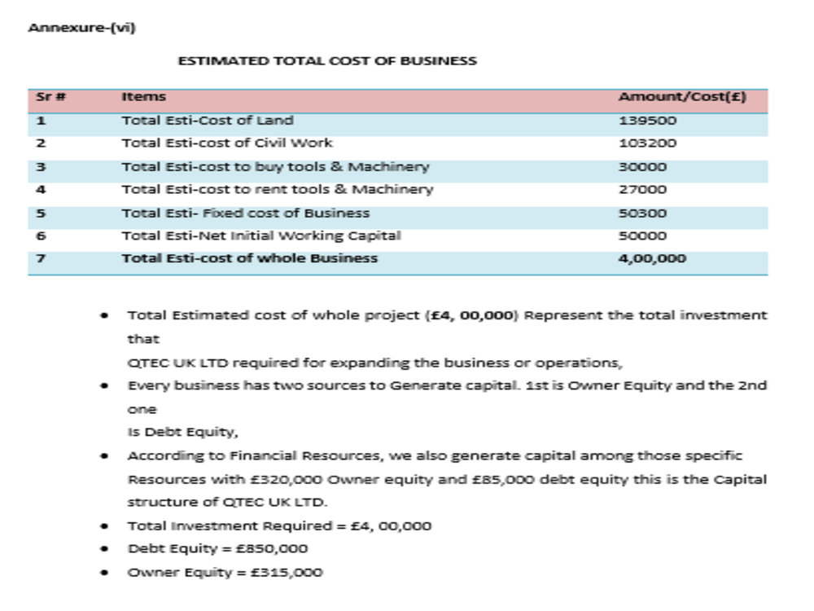The width and height of the screenshot is (814, 611).
Task: Click the line 'Is Debt Equity,'
Action: pos(182,433)
